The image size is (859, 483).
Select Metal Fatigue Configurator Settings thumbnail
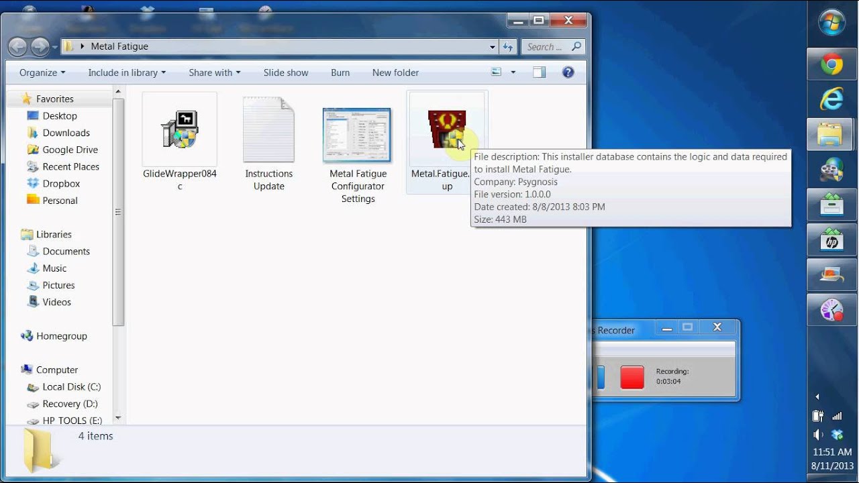(357, 135)
